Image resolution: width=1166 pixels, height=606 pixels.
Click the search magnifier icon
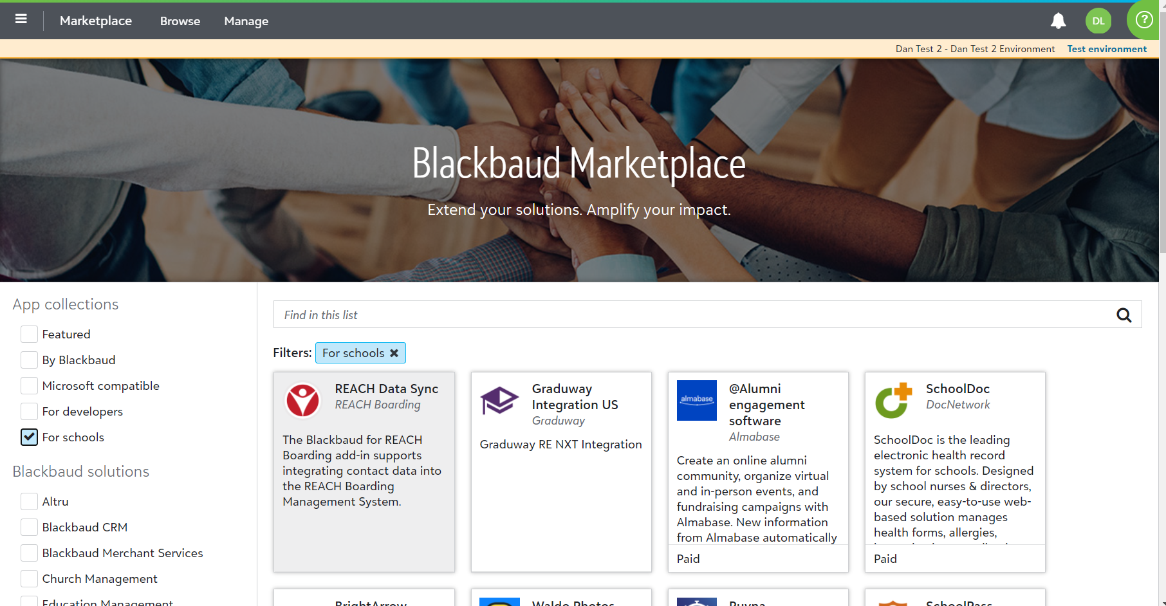point(1124,315)
